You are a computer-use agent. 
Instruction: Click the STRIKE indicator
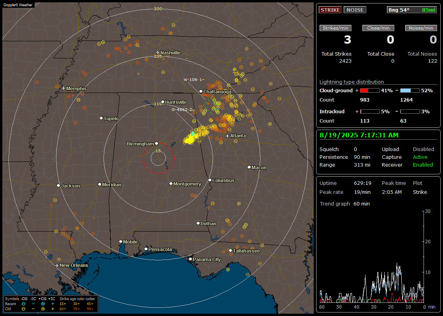pos(330,10)
